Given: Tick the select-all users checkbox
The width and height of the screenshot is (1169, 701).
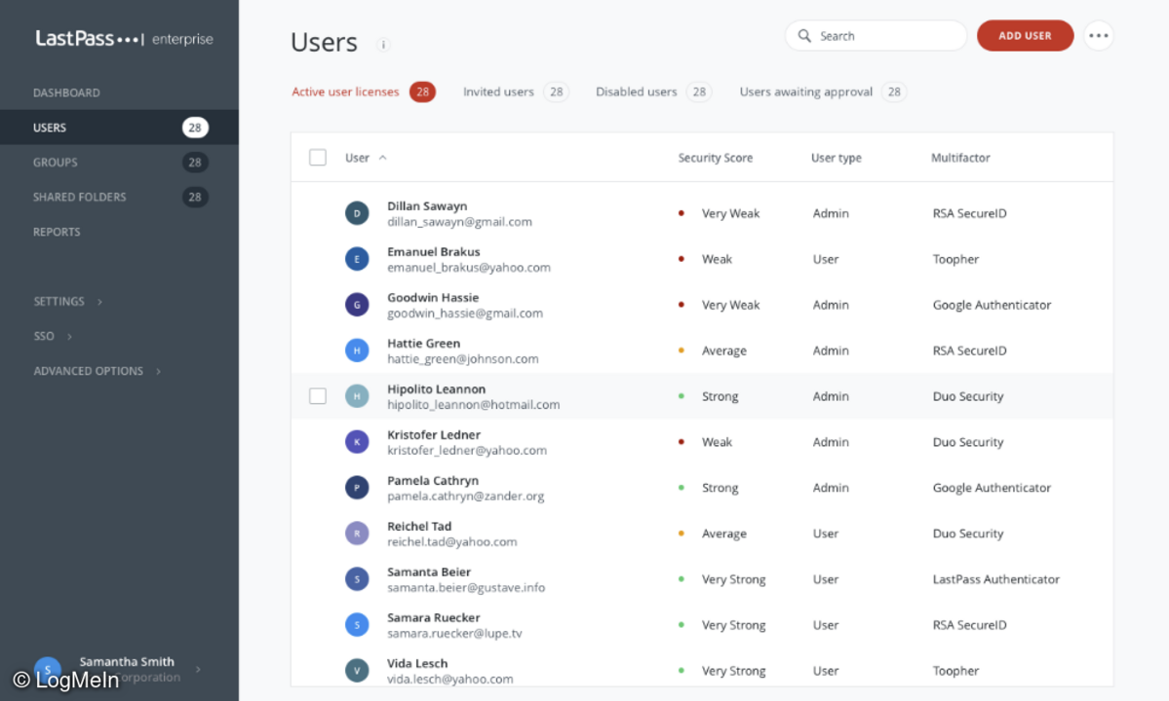Looking at the screenshot, I should pos(318,158).
